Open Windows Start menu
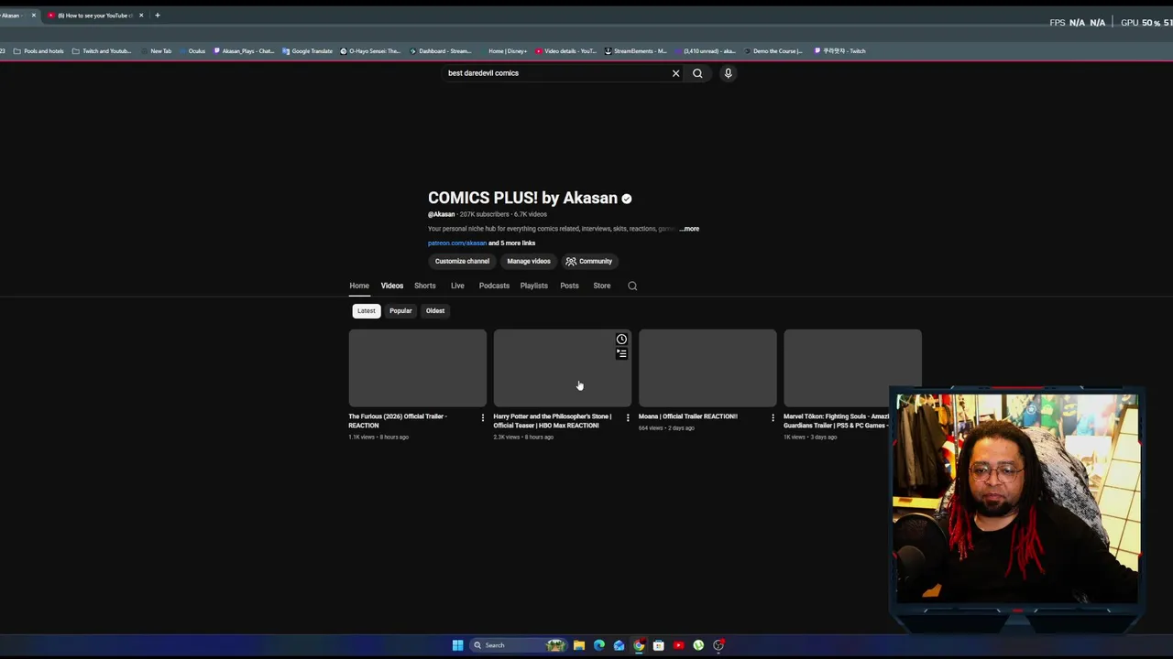 click(x=457, y=645)
